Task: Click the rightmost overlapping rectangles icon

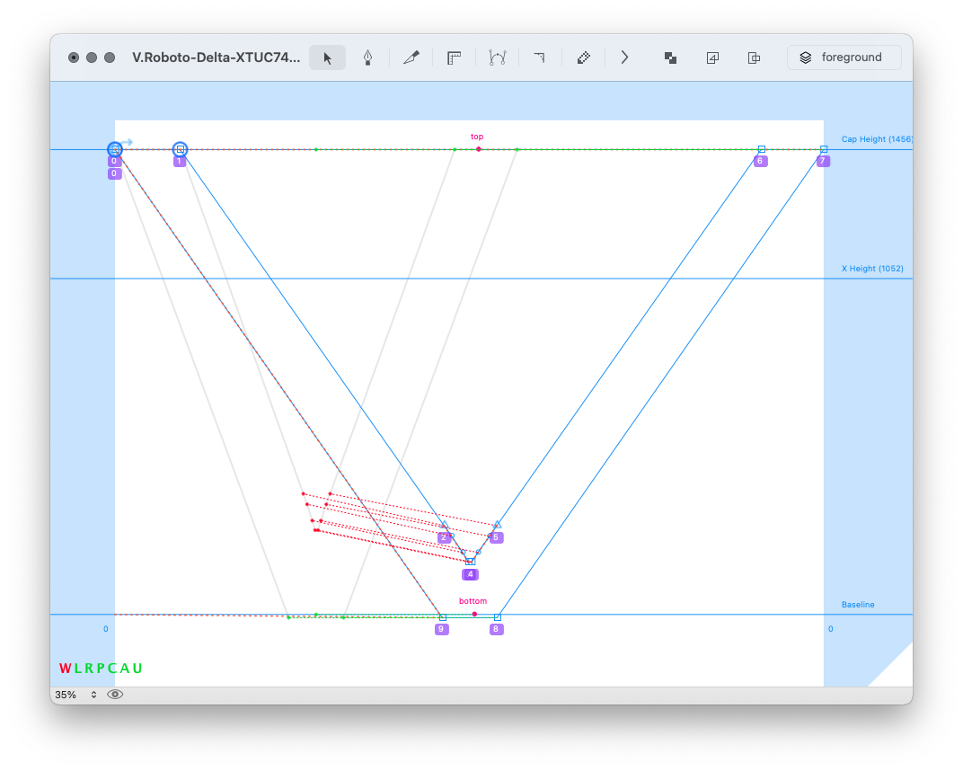Action: tap(755, 58)
